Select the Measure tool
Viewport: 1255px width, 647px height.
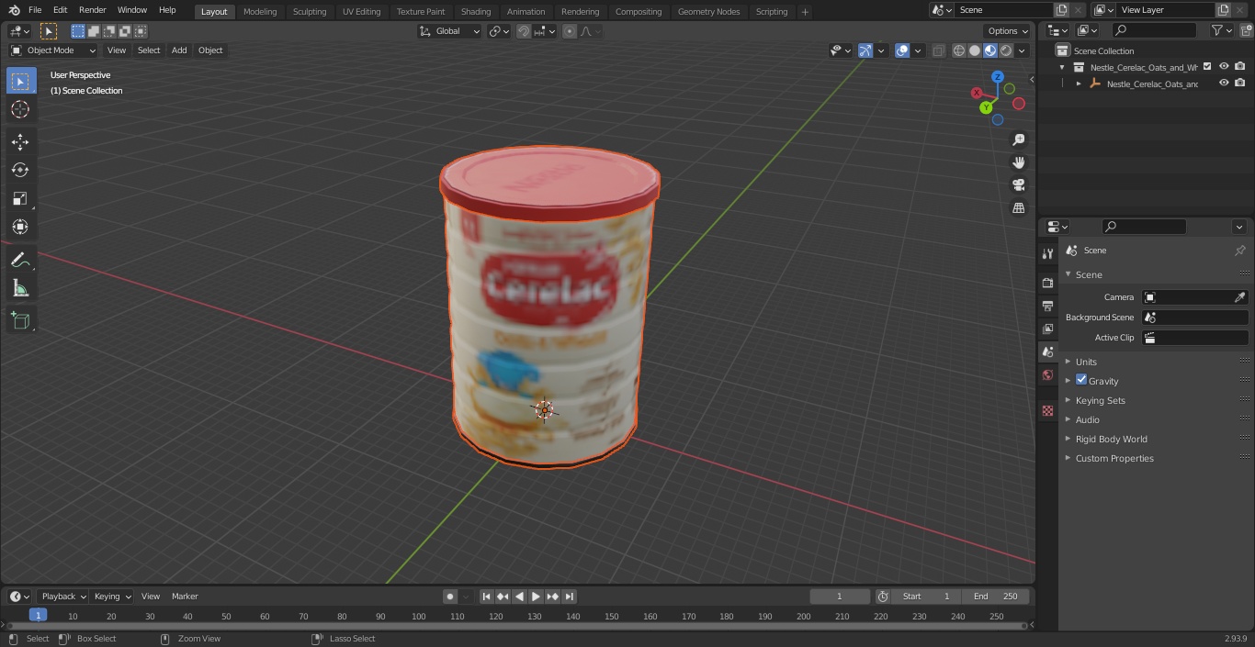[x=20, y=289]
